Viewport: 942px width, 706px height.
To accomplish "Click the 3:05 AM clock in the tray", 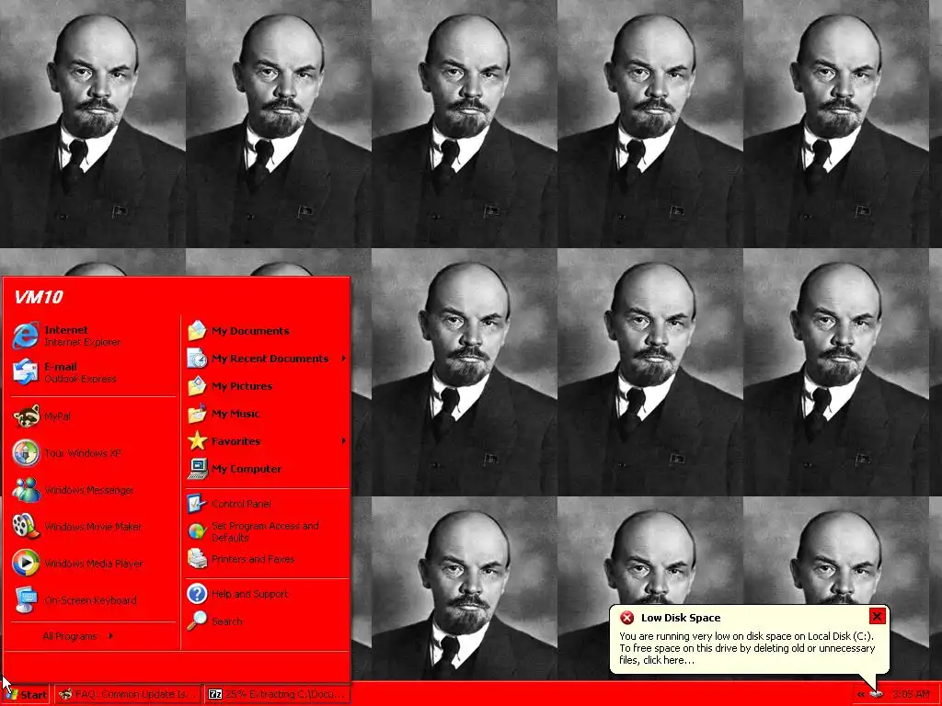I will [911, 694].
